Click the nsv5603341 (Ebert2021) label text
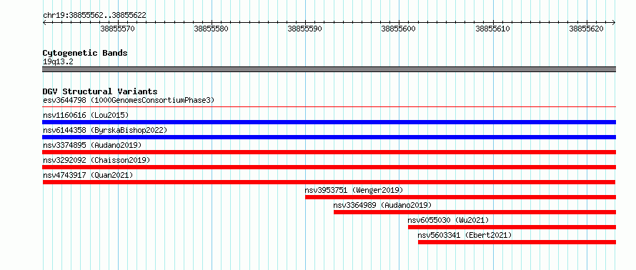636x270 pixels. click(x=464, y=235)
